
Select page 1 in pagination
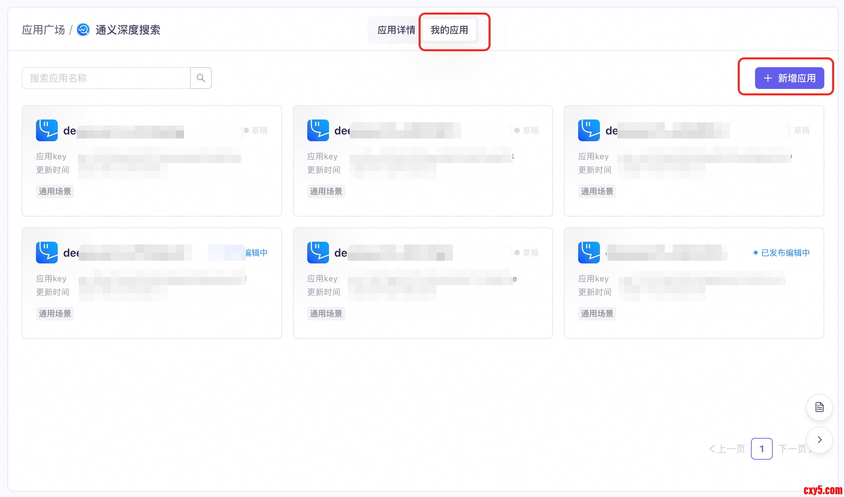coord(762,449)
